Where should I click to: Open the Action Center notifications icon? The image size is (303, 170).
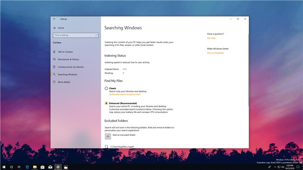(298, 167)
